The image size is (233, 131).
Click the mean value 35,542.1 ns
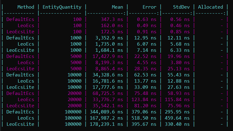pos(108,105)
